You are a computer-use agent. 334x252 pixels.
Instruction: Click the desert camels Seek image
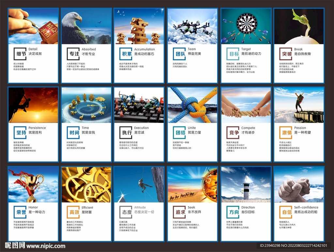[x=192, y=185]
